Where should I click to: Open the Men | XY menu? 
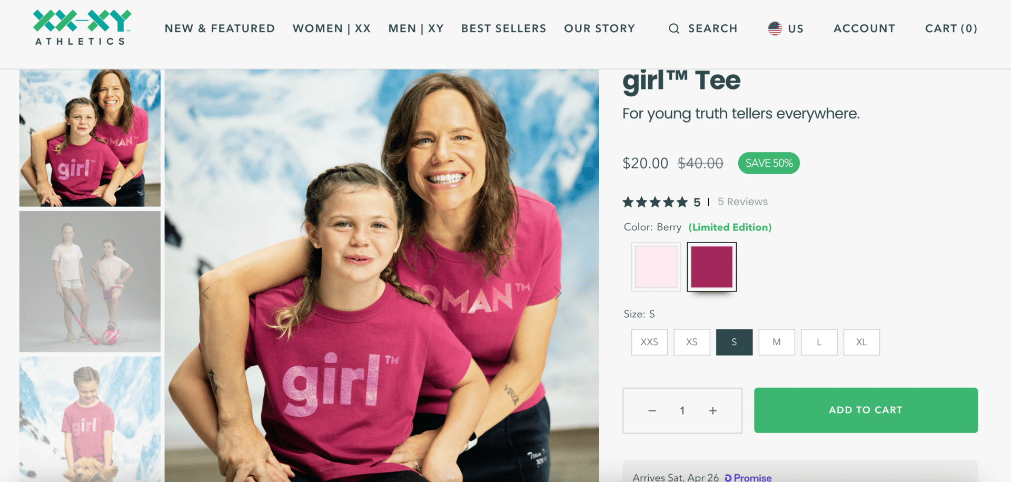pos(416,28)
